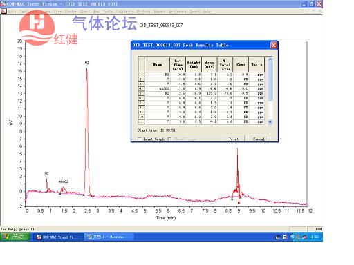The image size is (354, 265).
Task: Click the app icon in the menu bar
Action: coord(3,11)
